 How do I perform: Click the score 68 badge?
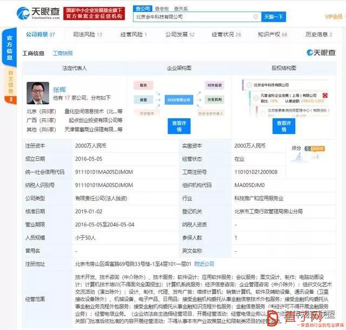(x=315, y=149)
